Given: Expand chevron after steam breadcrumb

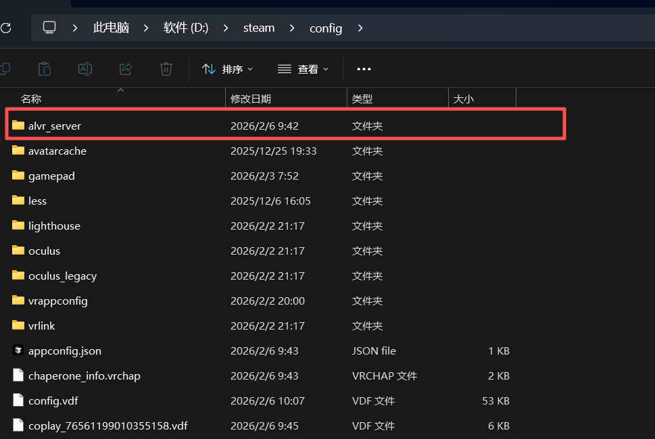Looking at the screenshot, I should [x=292, y=28].
